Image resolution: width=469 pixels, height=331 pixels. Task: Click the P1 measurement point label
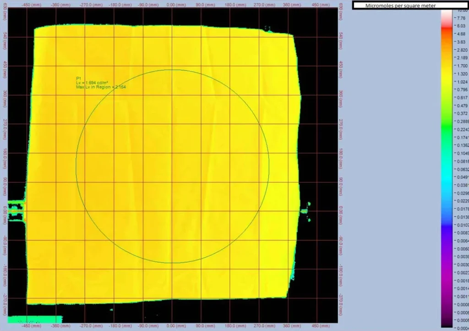tap(78, 78)
